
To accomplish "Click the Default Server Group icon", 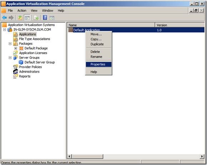I will [x=21, y=62].
